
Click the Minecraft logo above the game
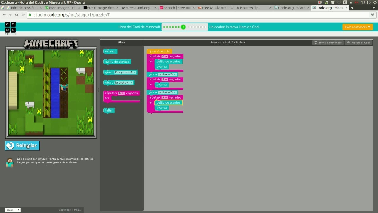point(51,44)
